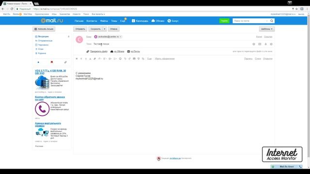Click the bold formatting icon
This screenshot has height=174, width=310.
[77, 58]
